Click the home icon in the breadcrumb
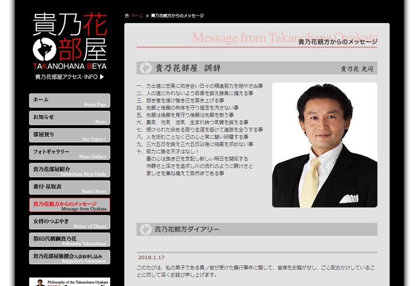The width and height of the screenshot is (418, 286). pyautogui.click(x=127, y=15)
